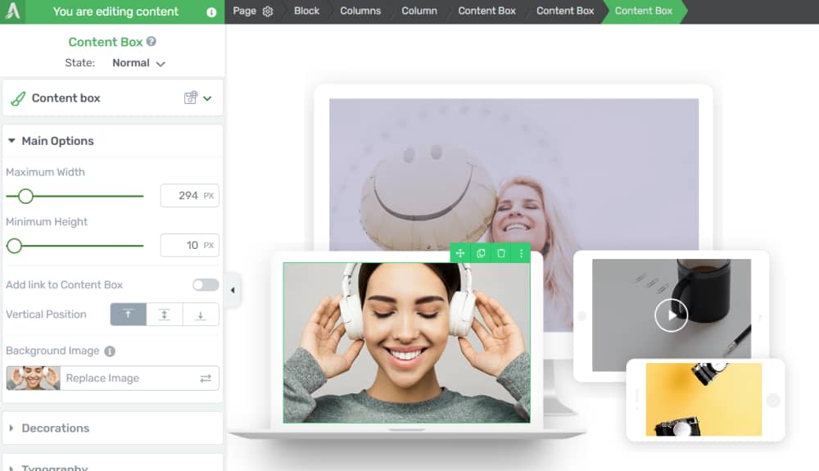
Task: Set vertical position to bottom
Action: [x=201, y=315]
